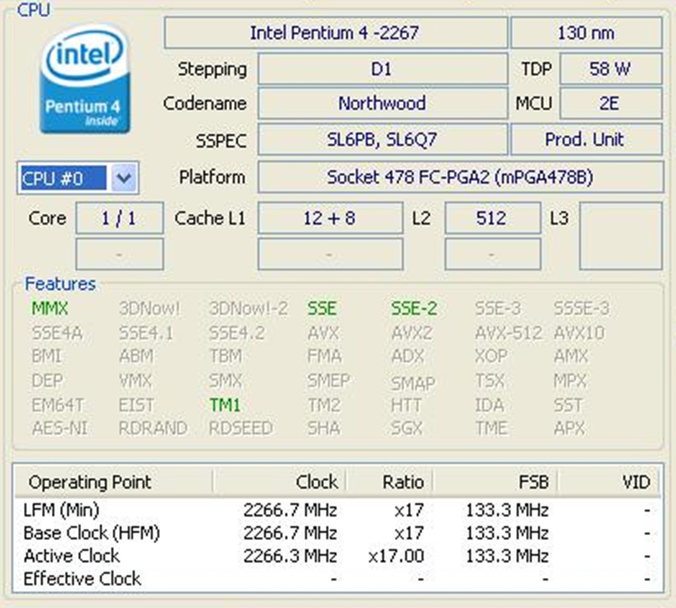Click the SMEP feature label
The width and height of the screenshot is (676, 608).
pyautogui.click(x=329, y=381)
